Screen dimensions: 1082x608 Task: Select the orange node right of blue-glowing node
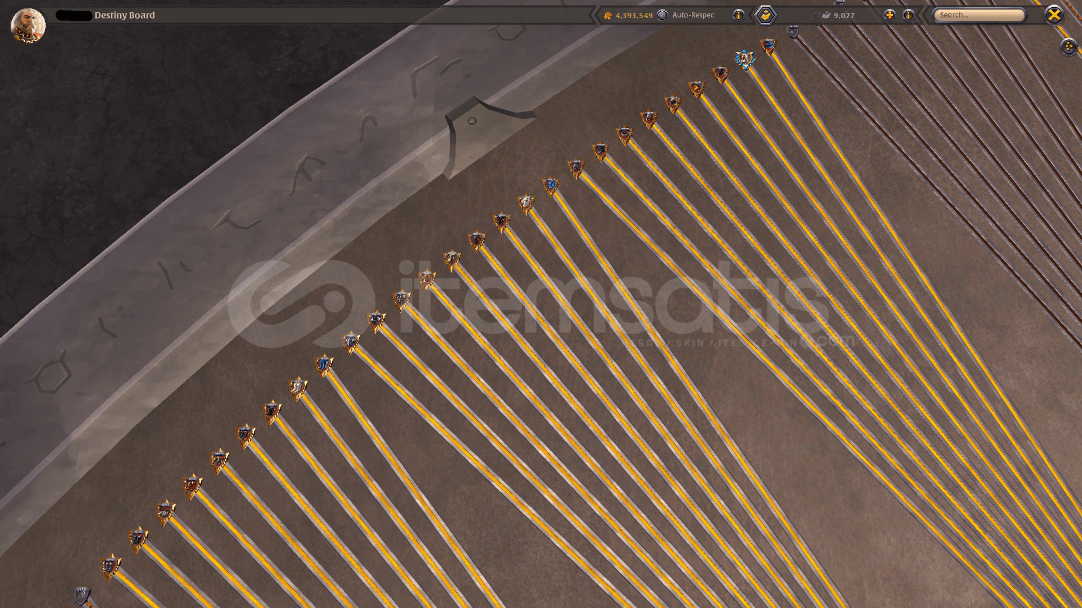pyautogui.click(x=769, y=46)
